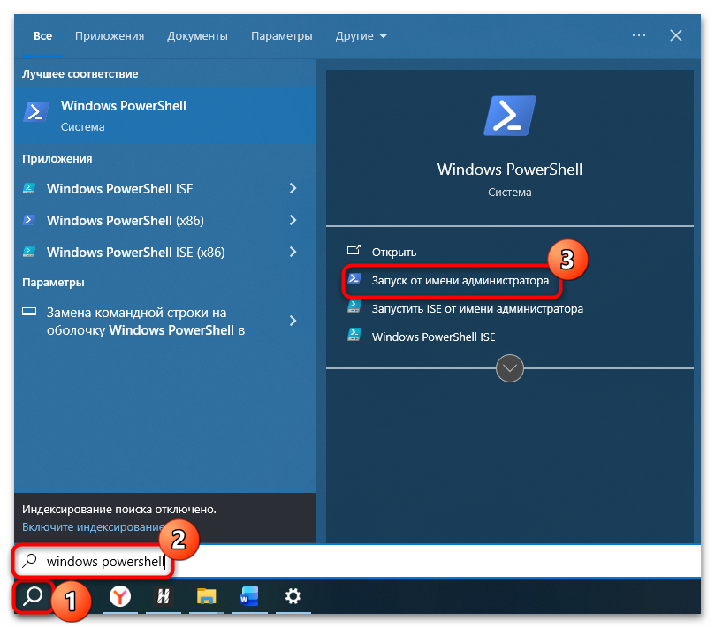Choose 'Запуск от имени администратора'
The height and width of the screenshot is (628, 715).
click(460, 280)
